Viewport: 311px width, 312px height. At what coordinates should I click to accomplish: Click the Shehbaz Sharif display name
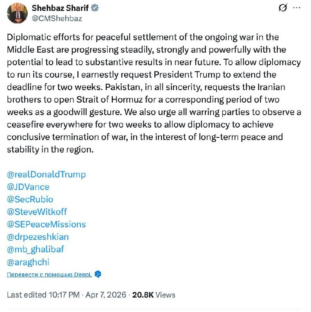click(61, 8)
